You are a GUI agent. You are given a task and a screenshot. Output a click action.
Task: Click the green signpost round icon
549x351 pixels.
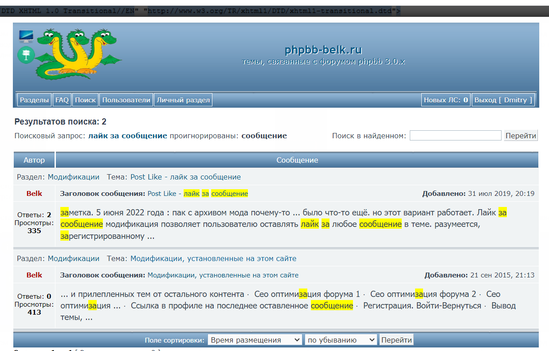[x=26, y=55]
